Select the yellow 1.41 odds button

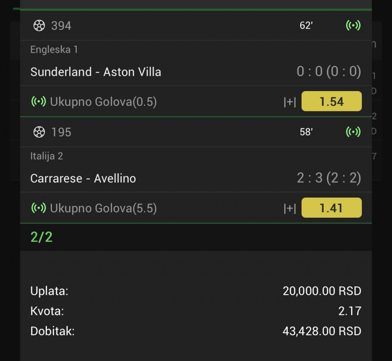(x=331, y=208)
